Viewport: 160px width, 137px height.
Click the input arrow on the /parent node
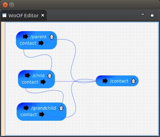tap(25, 37)
